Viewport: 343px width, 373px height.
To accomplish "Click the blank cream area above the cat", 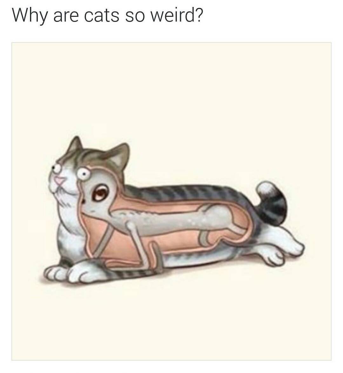I will click(x=171, y=91).
